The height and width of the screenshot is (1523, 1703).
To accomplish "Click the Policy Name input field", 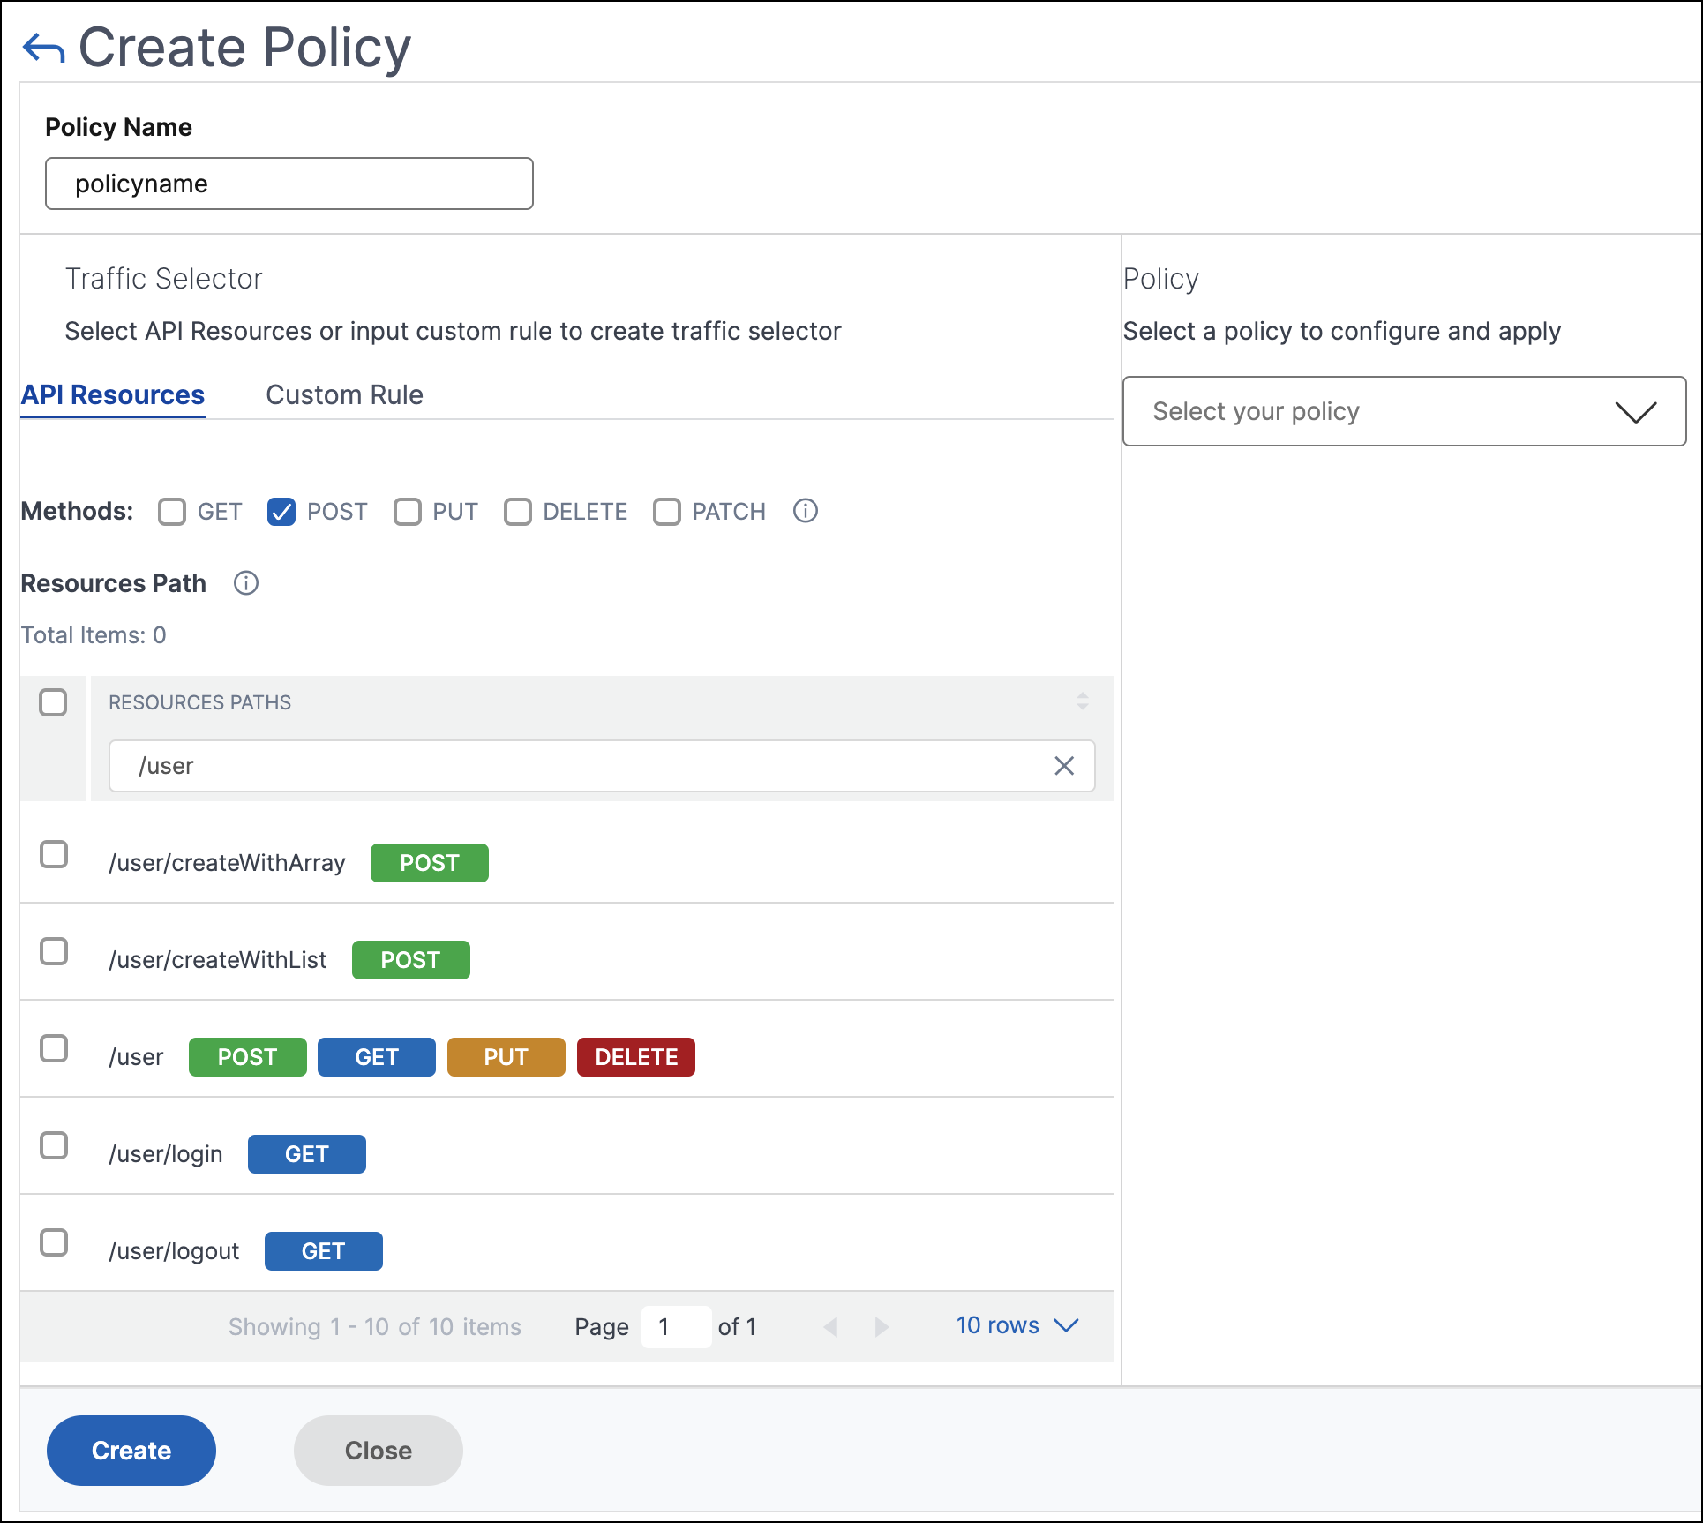I will click(x=289, y=184).
